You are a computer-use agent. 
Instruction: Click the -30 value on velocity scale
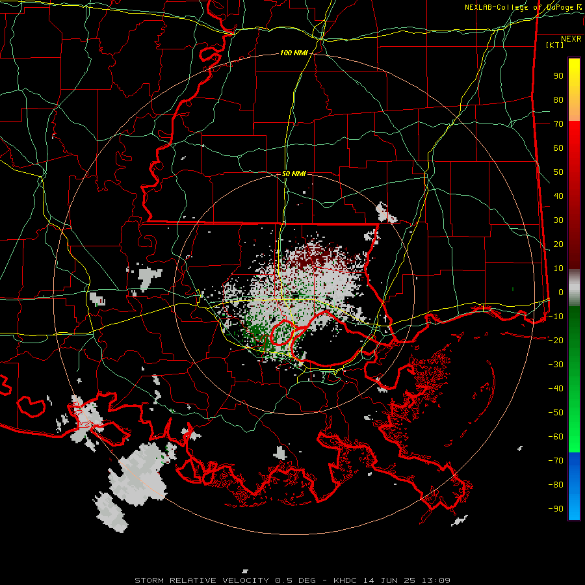click(x=556, y=365)
